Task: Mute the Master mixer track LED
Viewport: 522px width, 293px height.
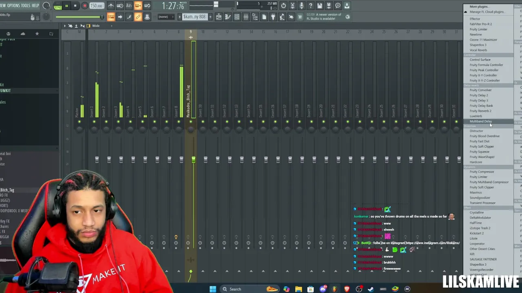Action: click(80, 122)
